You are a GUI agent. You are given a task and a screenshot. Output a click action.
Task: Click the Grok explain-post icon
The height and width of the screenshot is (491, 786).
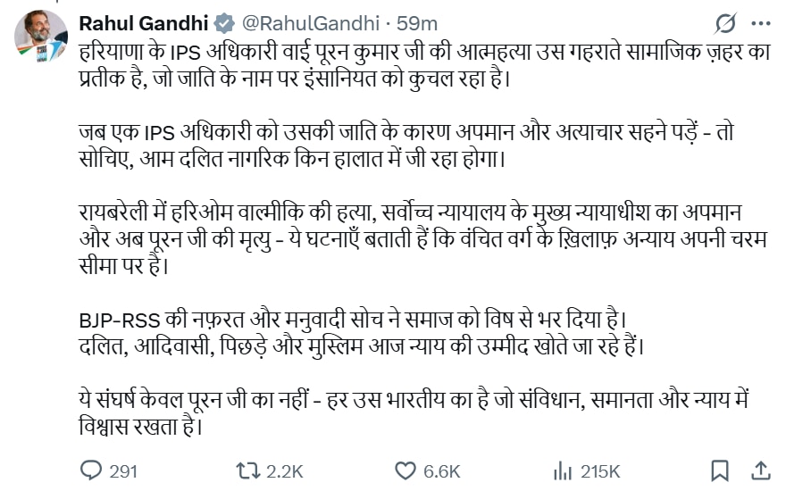(725, 22)
